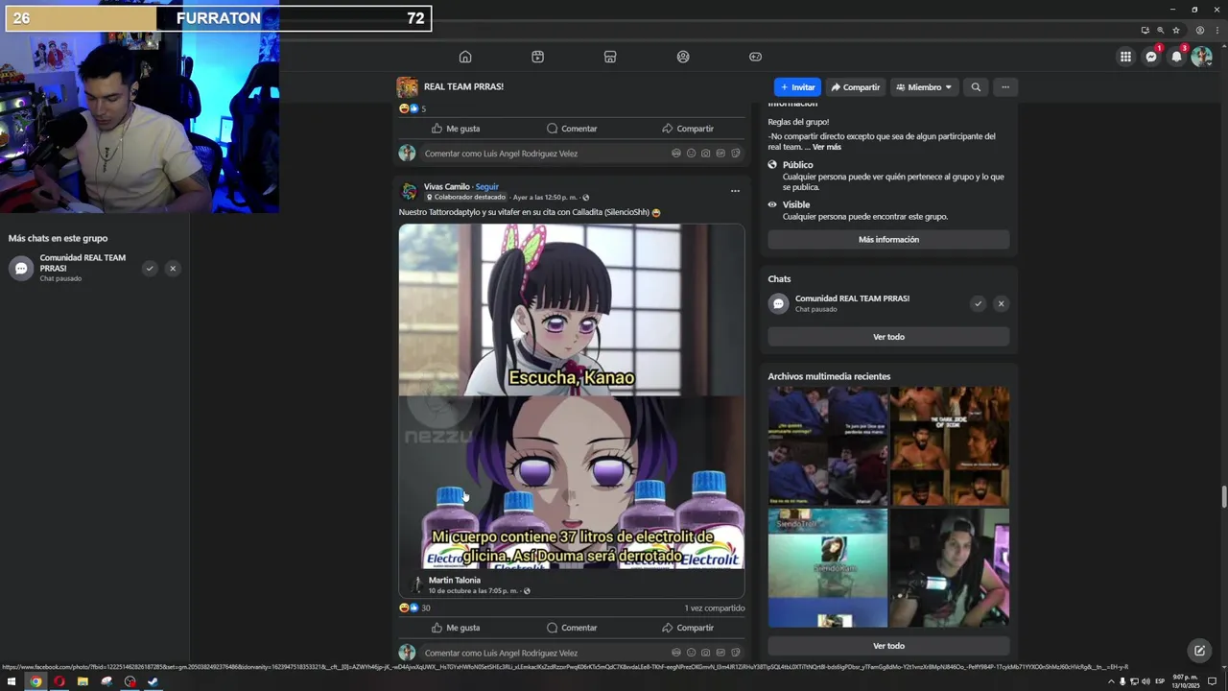
Task: Bookmark this page with the star icon
Action: point(1176,30)
